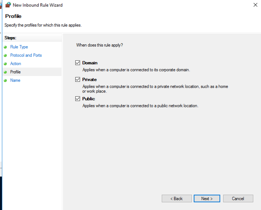Click green bullet beside Protocol and Ports
The image size is (261, 210).
[5, 56]
